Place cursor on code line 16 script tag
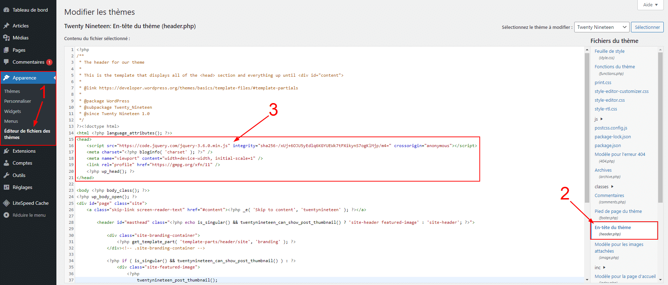Image resolution: width=668 pixels, height=285 pixels. [x=282, y=146]
